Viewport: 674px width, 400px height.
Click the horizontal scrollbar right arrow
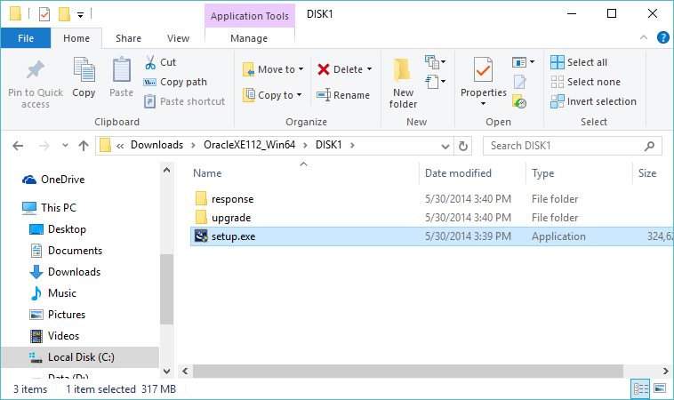665,371
